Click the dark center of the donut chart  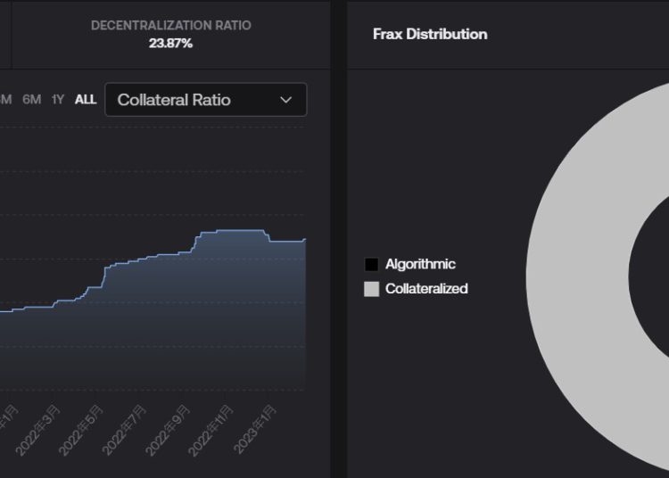[656, 268]
